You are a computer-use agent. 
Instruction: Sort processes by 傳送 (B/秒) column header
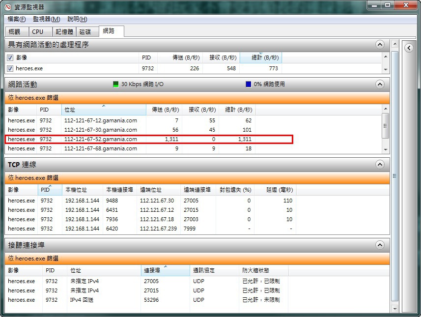(180, 58)
